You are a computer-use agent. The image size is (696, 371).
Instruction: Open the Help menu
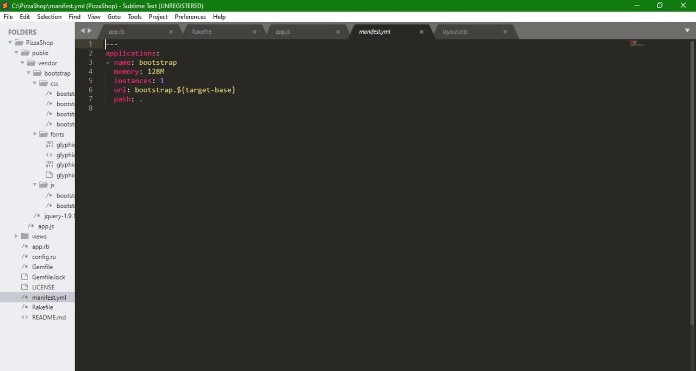(x=219, y=17)
